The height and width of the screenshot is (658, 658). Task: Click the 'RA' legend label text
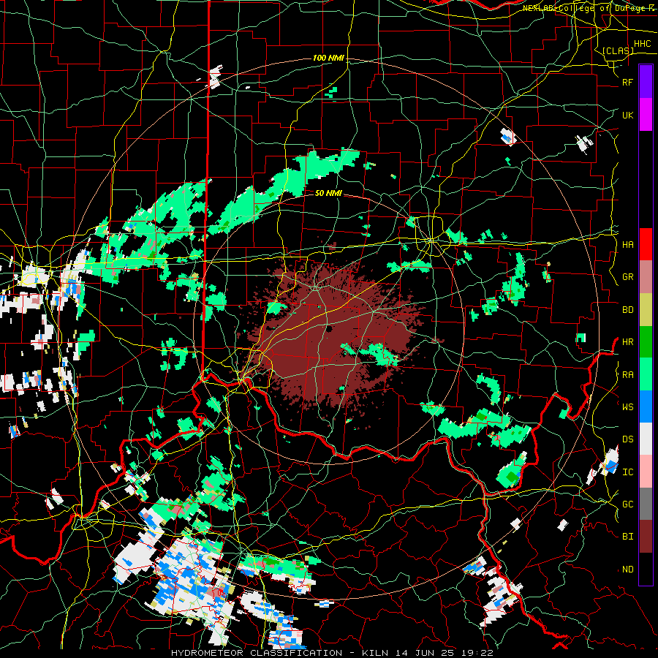627,375
